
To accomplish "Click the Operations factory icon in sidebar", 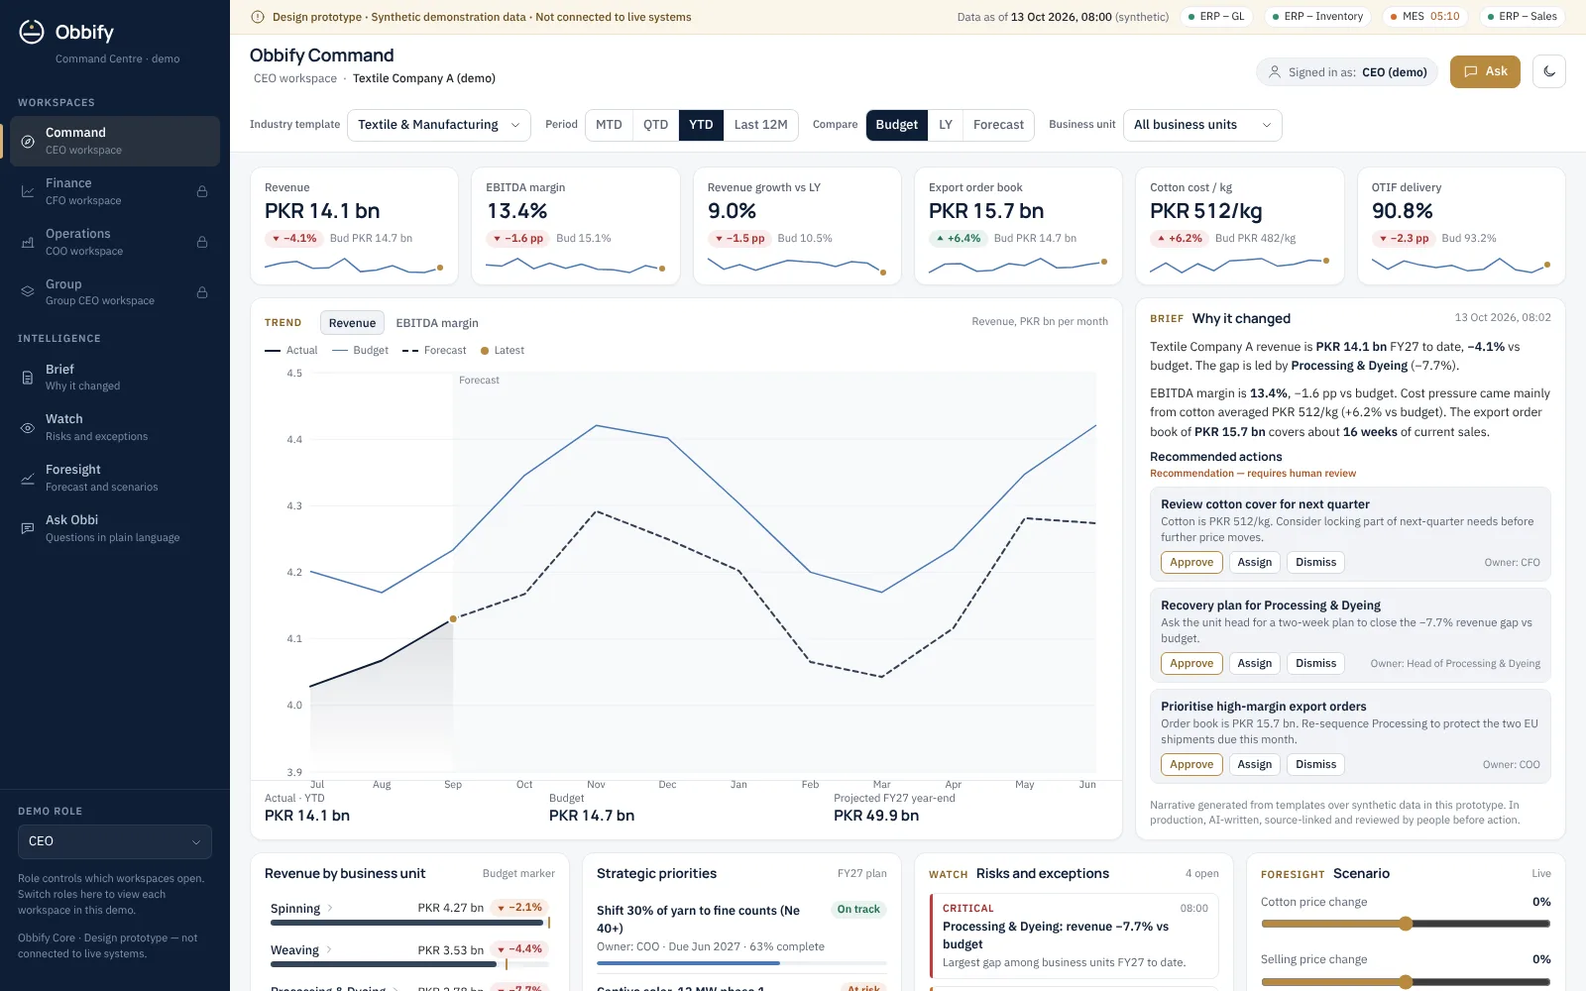I will coord(28,242).
